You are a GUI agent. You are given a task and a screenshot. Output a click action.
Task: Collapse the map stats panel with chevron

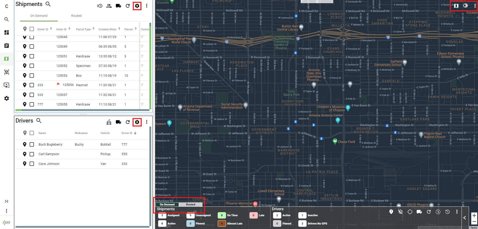click(x=464, y=218)
